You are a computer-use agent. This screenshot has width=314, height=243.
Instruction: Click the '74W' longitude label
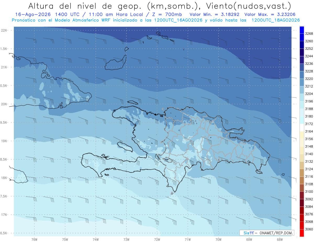coord(96,239)
